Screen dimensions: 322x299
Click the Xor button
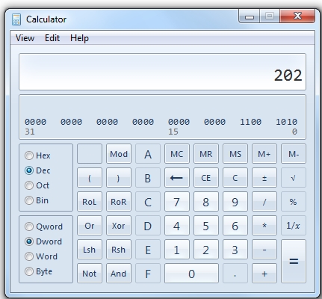click(x=119, y=226)
